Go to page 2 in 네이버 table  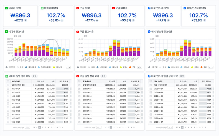pyautogui.click(x=43, y=127)
